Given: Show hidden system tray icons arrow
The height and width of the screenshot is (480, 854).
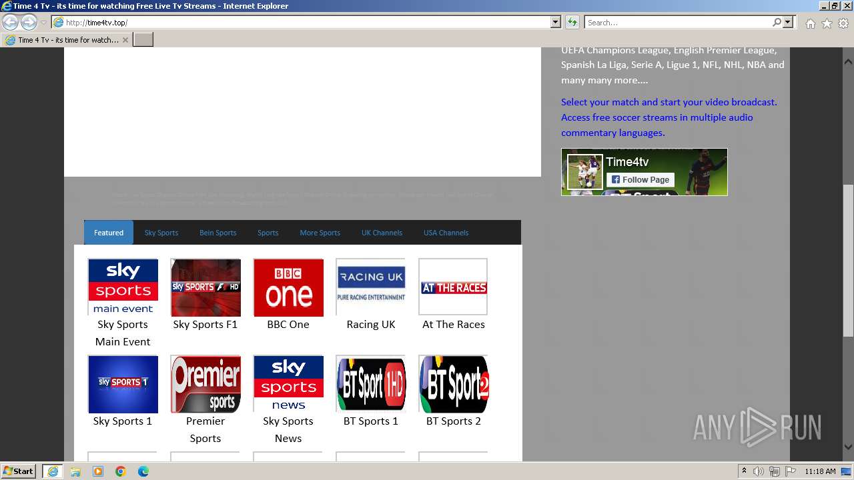Looking at the screenshot, I should tap(745, 471).
